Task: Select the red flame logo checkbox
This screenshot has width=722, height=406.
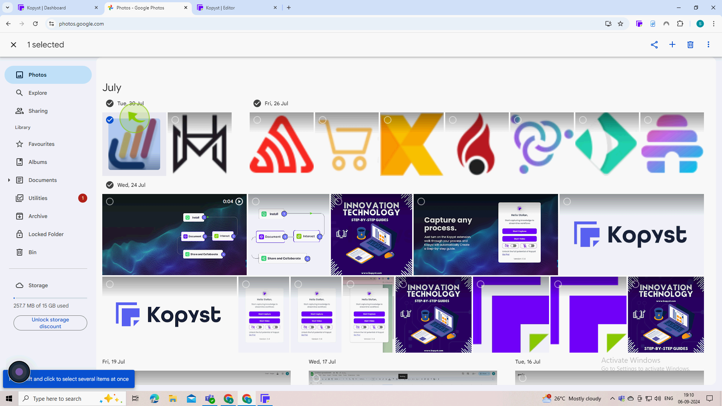Action: (x=453, y=120)
